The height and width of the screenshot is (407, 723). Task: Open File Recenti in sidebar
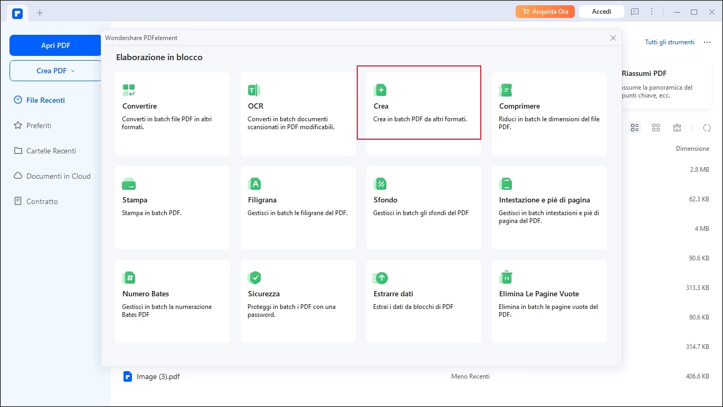click(x=45, y=100)
